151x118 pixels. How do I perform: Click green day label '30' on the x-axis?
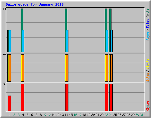pos(137,115)
